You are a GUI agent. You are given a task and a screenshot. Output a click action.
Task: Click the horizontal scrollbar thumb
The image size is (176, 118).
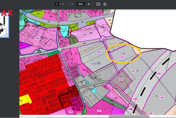tap(129, 116)
